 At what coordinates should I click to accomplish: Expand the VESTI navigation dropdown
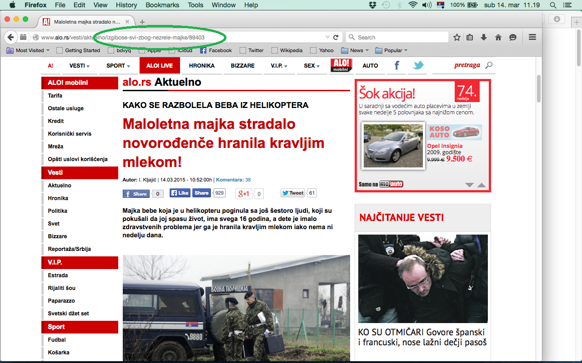pyautogui.click(x=79, y=66)
